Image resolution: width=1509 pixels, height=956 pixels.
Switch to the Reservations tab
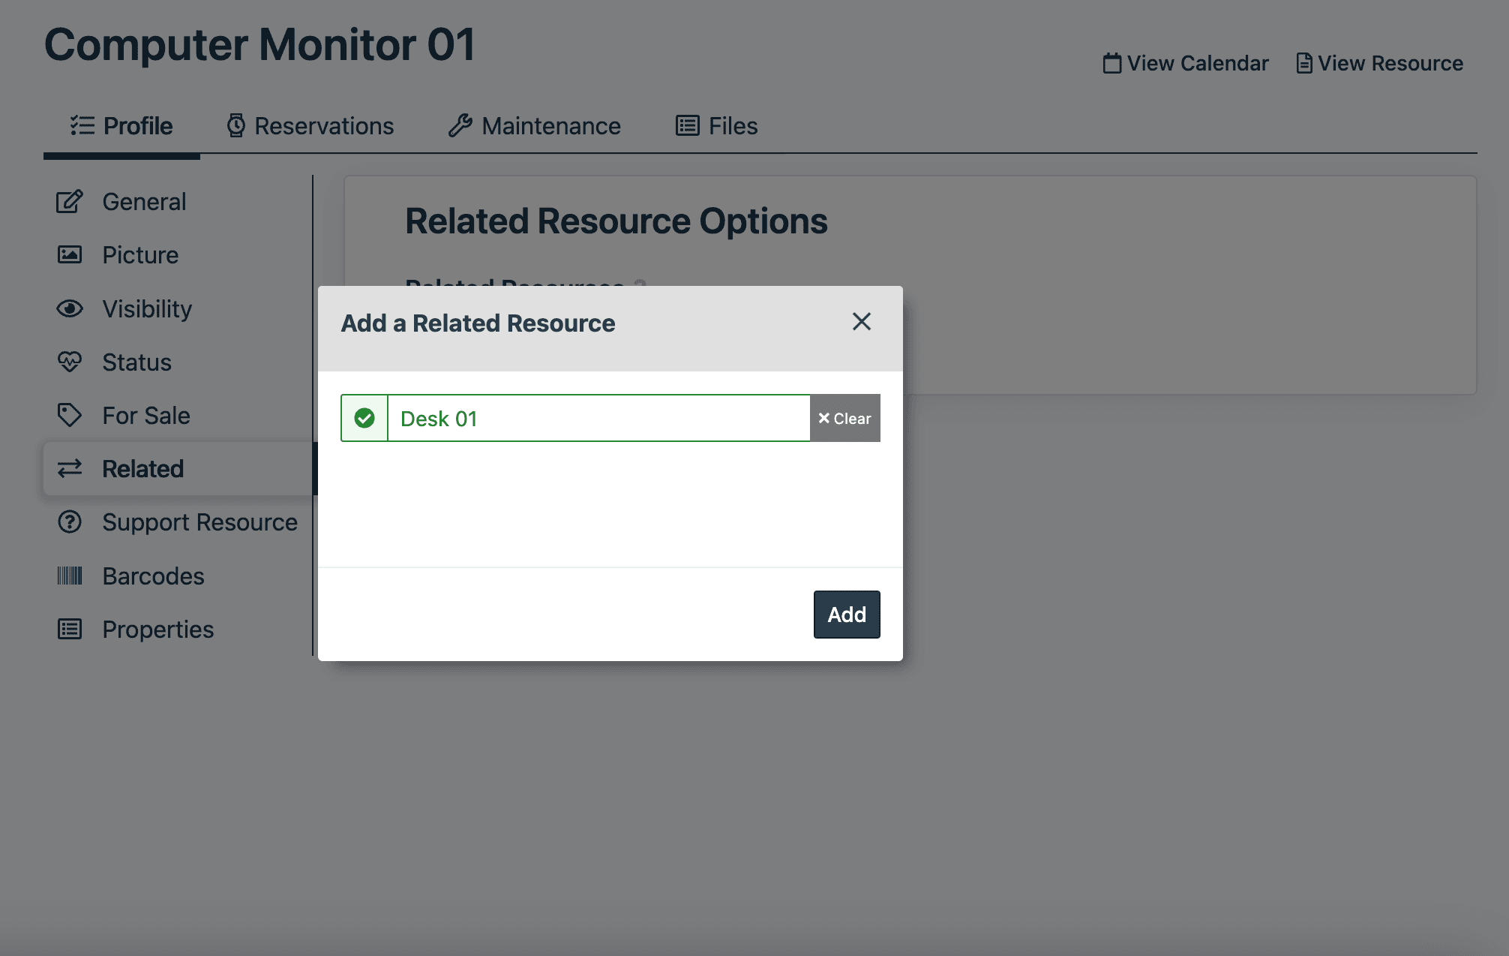tap(310, 126)
